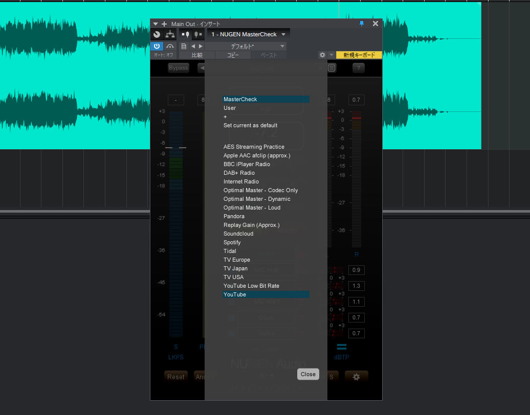Toggle the automation mode icon
Image resolution: width=530 pixels, height=415 pixels.
point(170,47)
